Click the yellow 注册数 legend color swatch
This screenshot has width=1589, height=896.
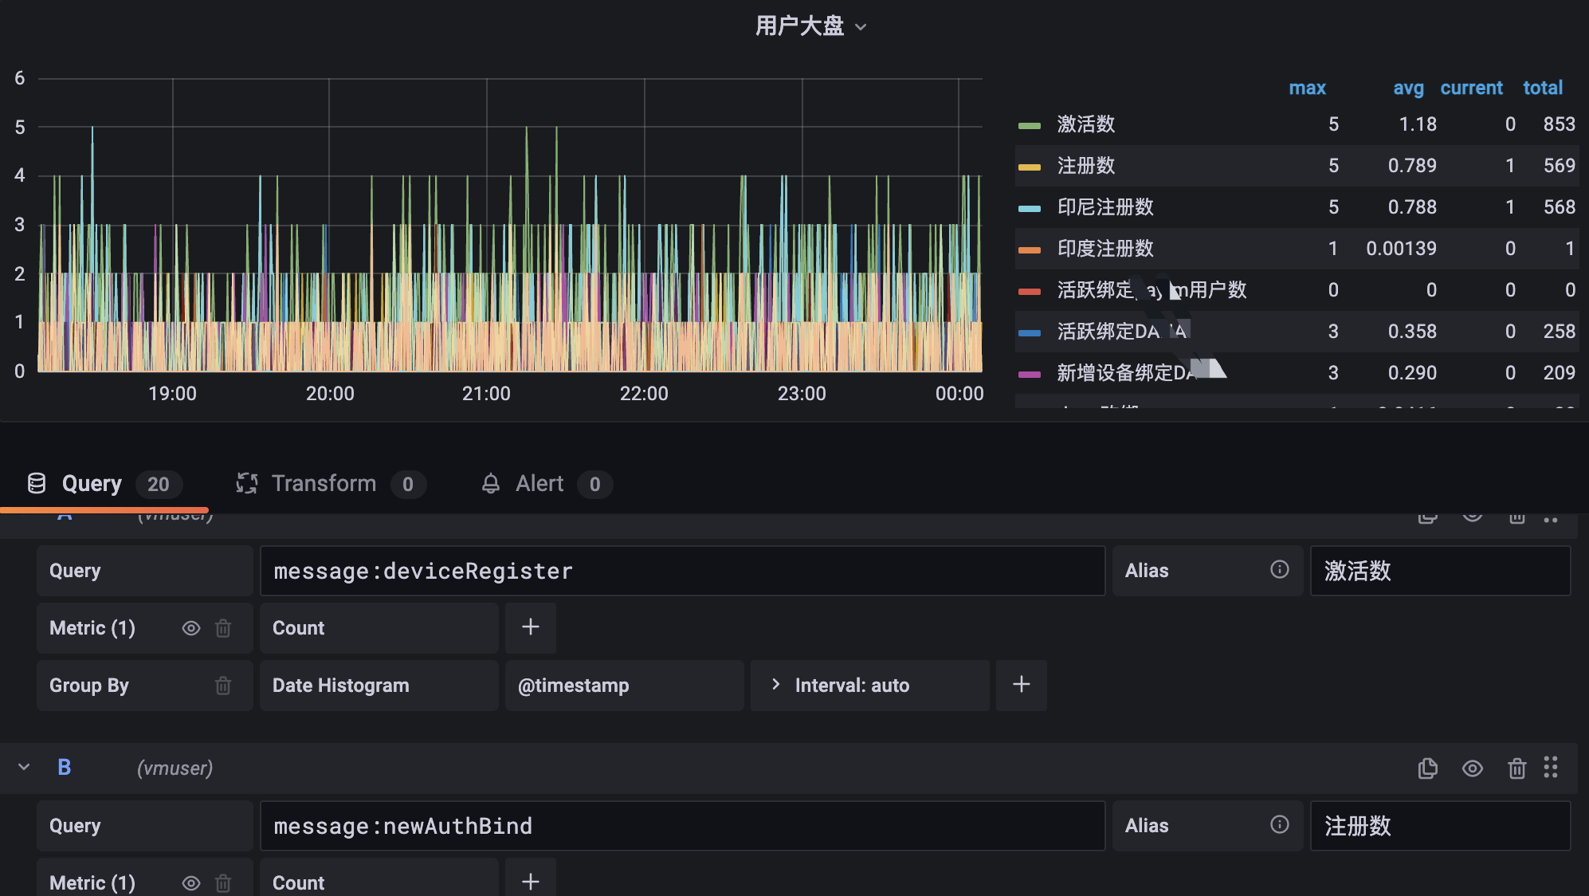pyautogui.click(x=1030, y=167)
